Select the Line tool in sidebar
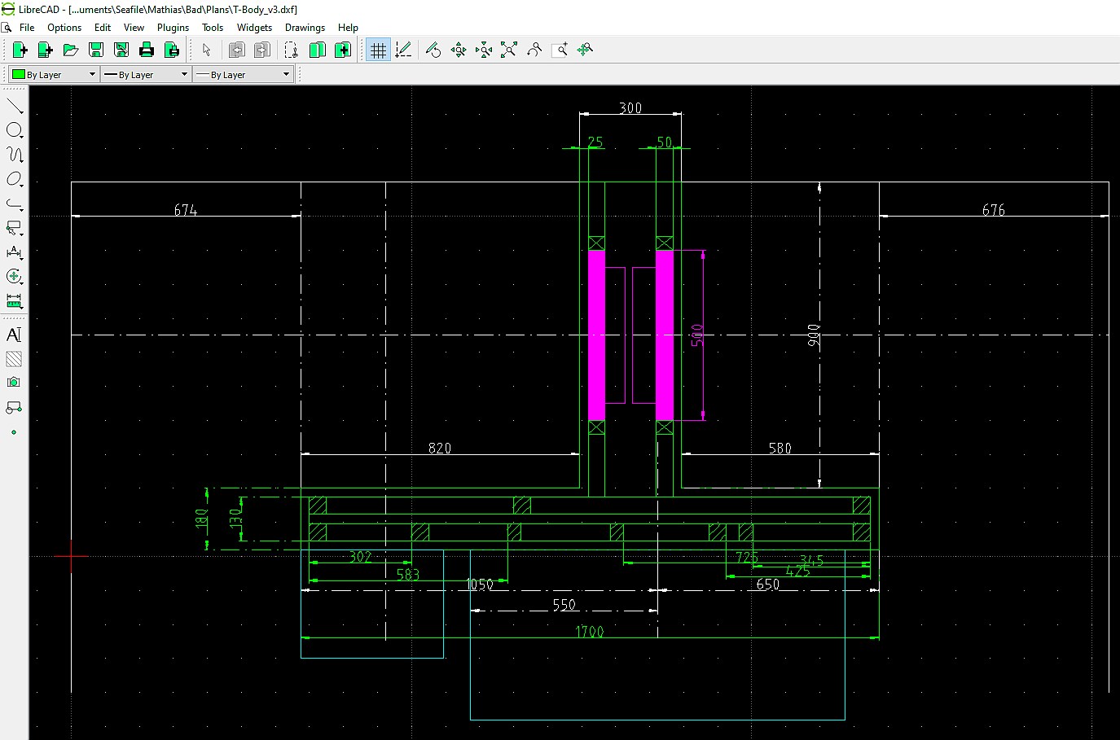This screenshot has height=740, width=1120. tap(14, 106)
